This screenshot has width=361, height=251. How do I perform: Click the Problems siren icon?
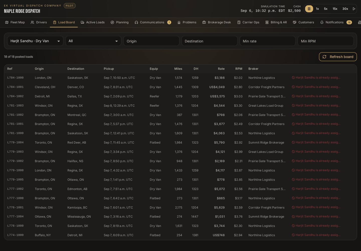pos(179,22)
